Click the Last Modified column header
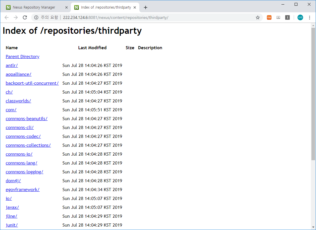 click(x=92, y=48)
